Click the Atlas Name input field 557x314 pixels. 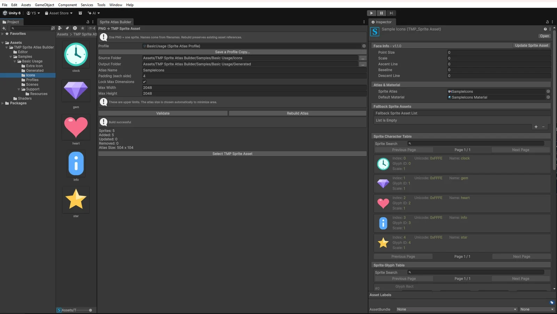point(254,70)
